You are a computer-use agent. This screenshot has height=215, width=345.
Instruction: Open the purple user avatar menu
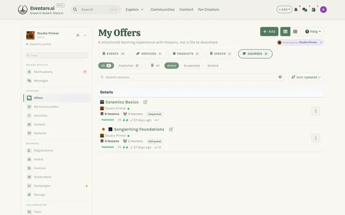pyautogui.click(x=323, y=10)
